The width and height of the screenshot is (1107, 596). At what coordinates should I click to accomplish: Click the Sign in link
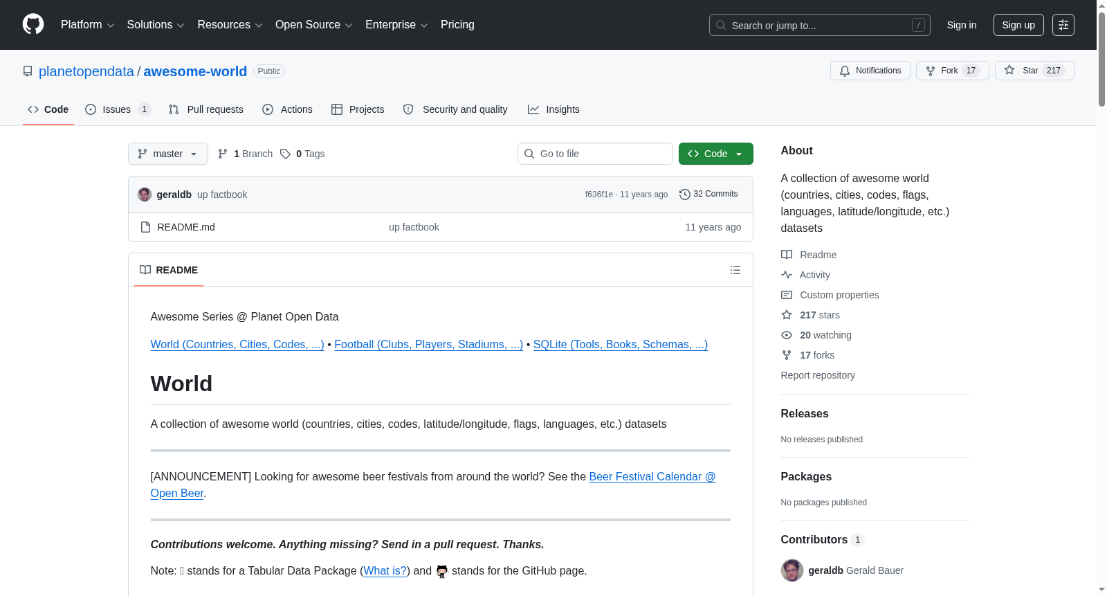[962, 25]
